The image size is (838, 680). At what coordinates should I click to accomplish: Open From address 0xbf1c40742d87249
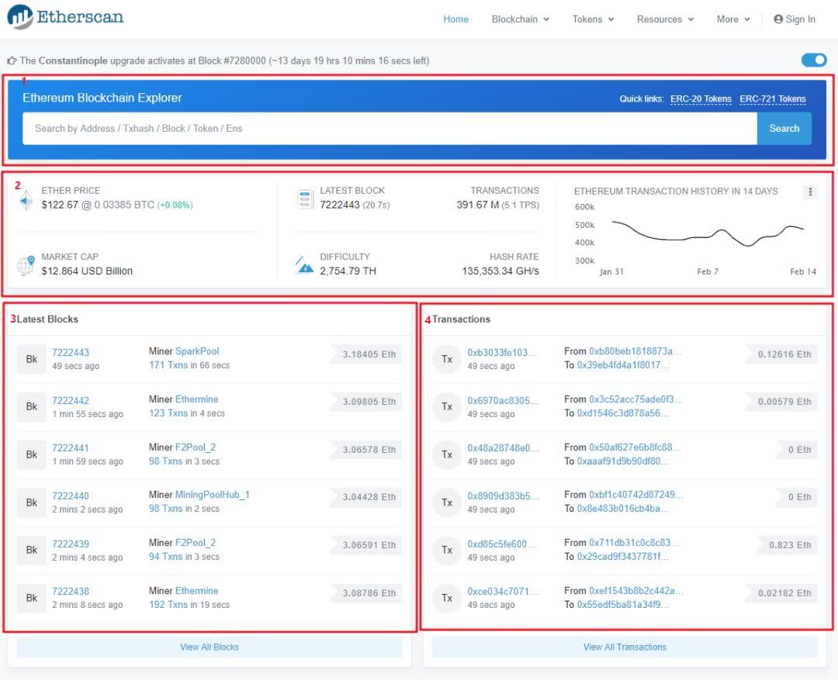click(636, 495)
